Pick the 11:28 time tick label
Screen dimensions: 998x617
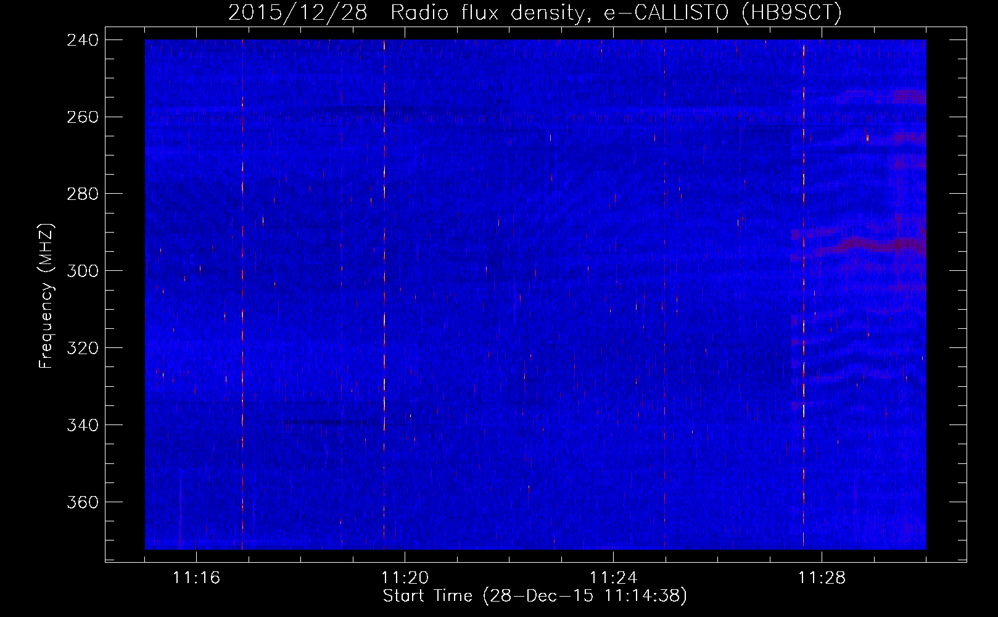[822, 578]
